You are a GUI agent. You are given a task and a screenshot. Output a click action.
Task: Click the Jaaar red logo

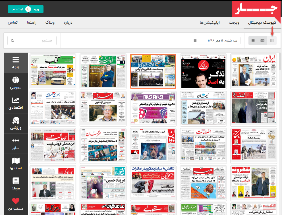(x=256, y=9)
